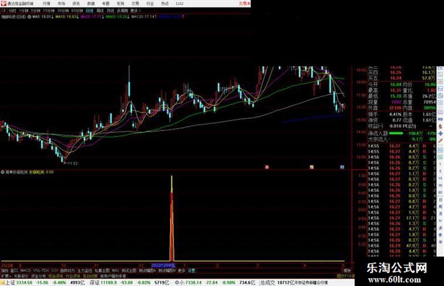Click the 11:52 low price label on chart
444x286 pixels.
(x=72, y=163)
